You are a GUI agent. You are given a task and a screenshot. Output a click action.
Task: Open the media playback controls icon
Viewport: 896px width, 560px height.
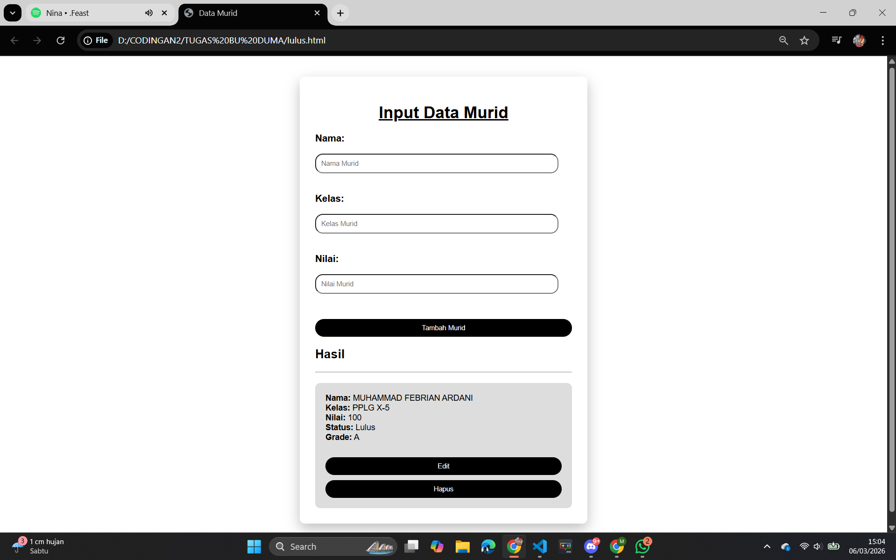point(836,40)
